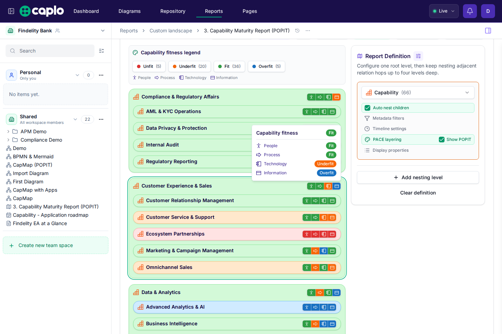Click Add nesting level button
This screenshot has width=502, height=334.
click(x=418, y=177)
